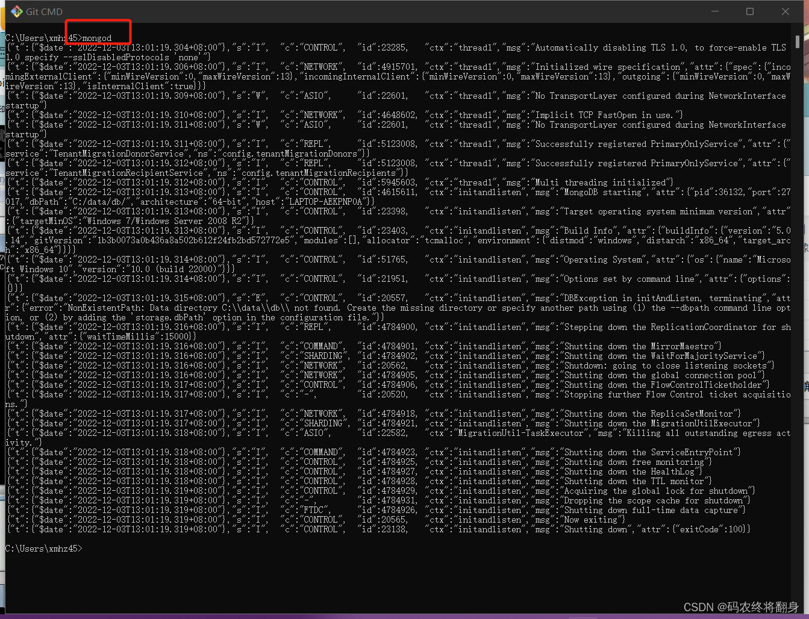
Task: Click message 'Stepping down the ReplicationCoordinator'
Action: [661, 327]
